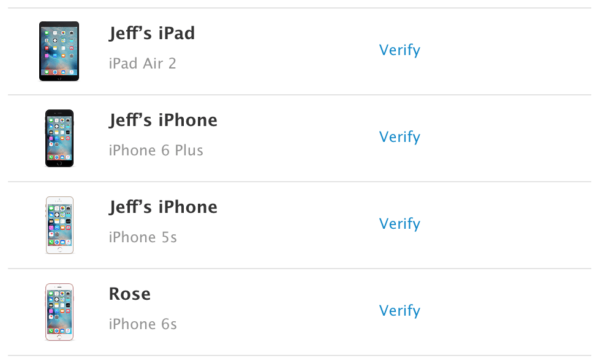Click the "iPhone 5s" model label

[143, 237]
